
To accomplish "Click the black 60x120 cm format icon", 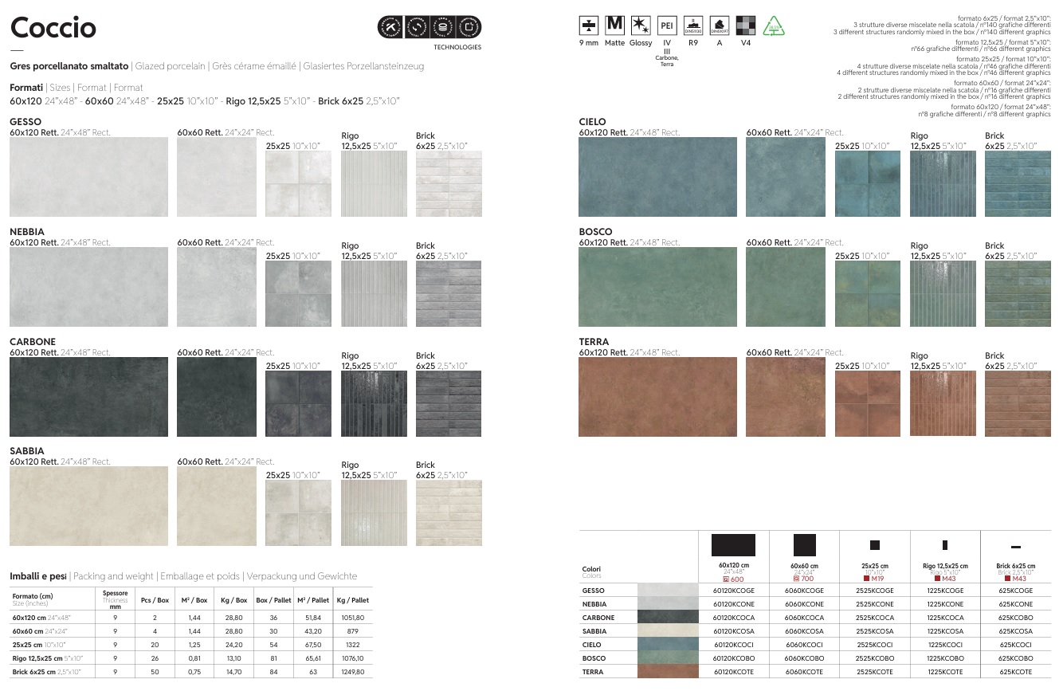I will (733, 545).
